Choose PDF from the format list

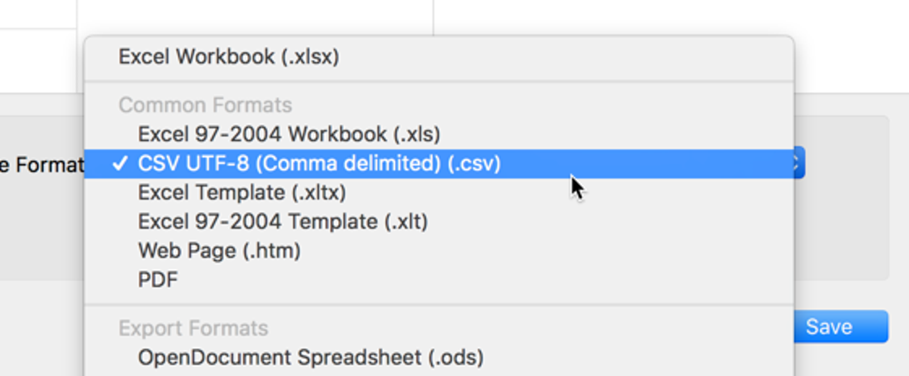tap(439, 279)
